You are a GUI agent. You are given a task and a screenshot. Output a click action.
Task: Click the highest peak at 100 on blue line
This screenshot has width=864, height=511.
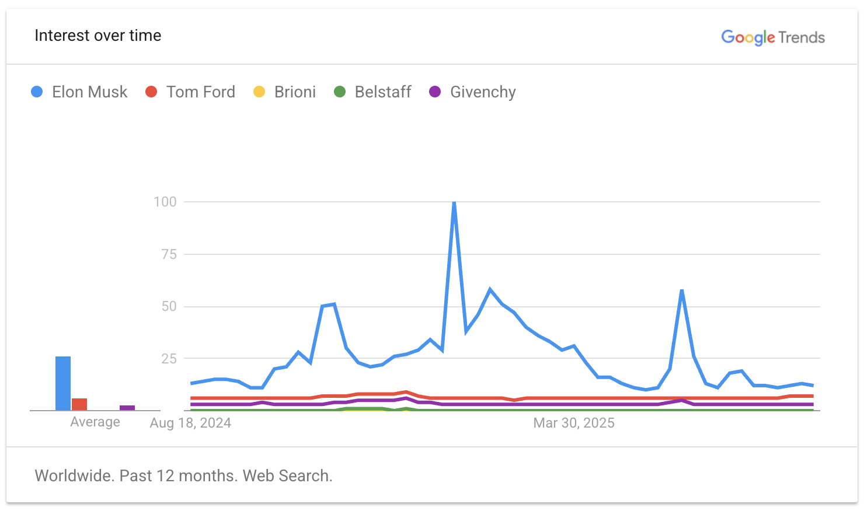[454, 202]
